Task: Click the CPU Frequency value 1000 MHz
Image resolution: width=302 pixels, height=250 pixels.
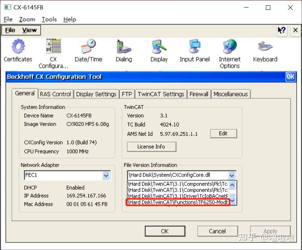Action: click(x=78, y=152)
